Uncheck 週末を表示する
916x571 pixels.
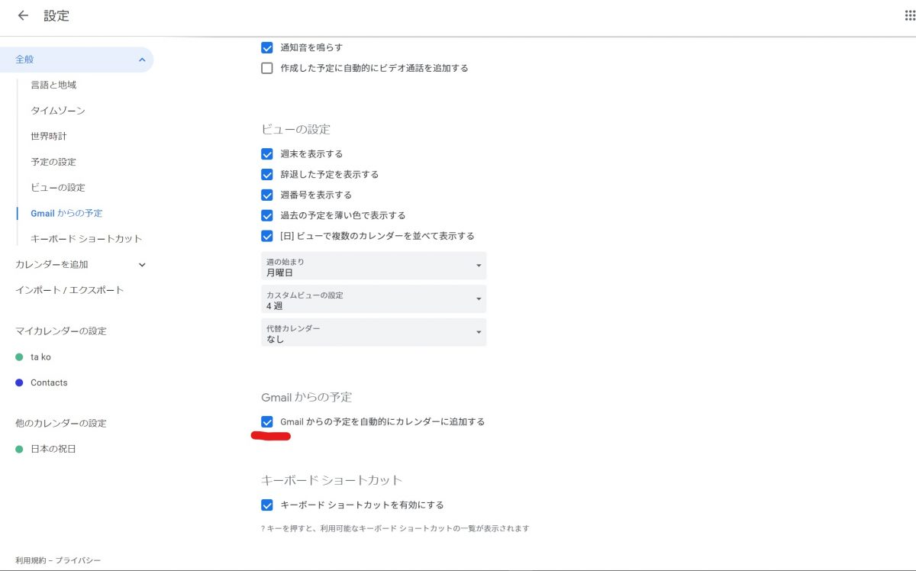[x=267, y=153]
